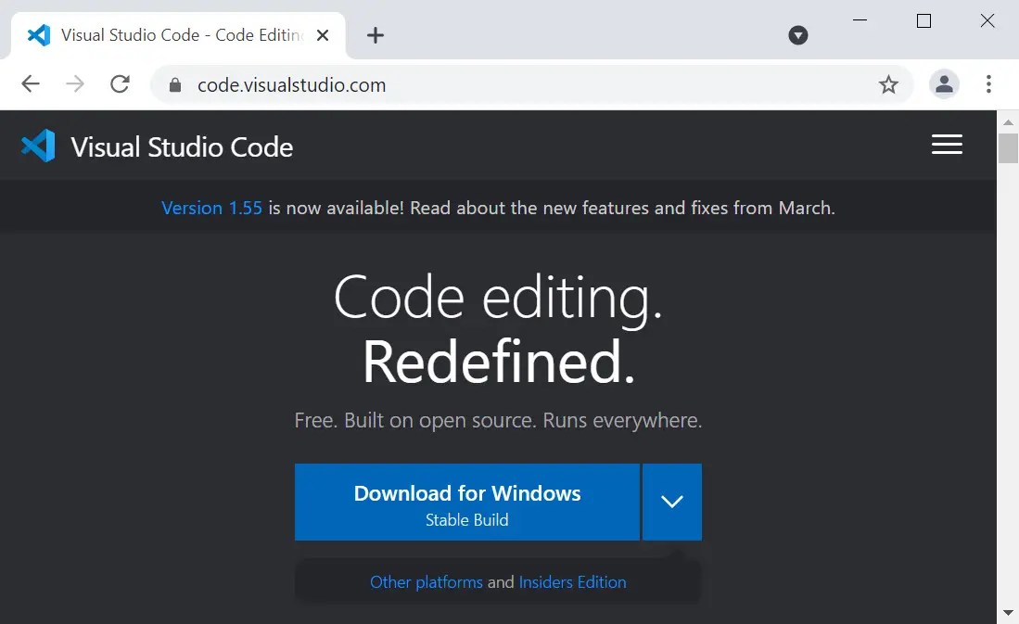Minimize the browser window
1019x624 pixels.
pyautogui.click(x=860, y=20)
